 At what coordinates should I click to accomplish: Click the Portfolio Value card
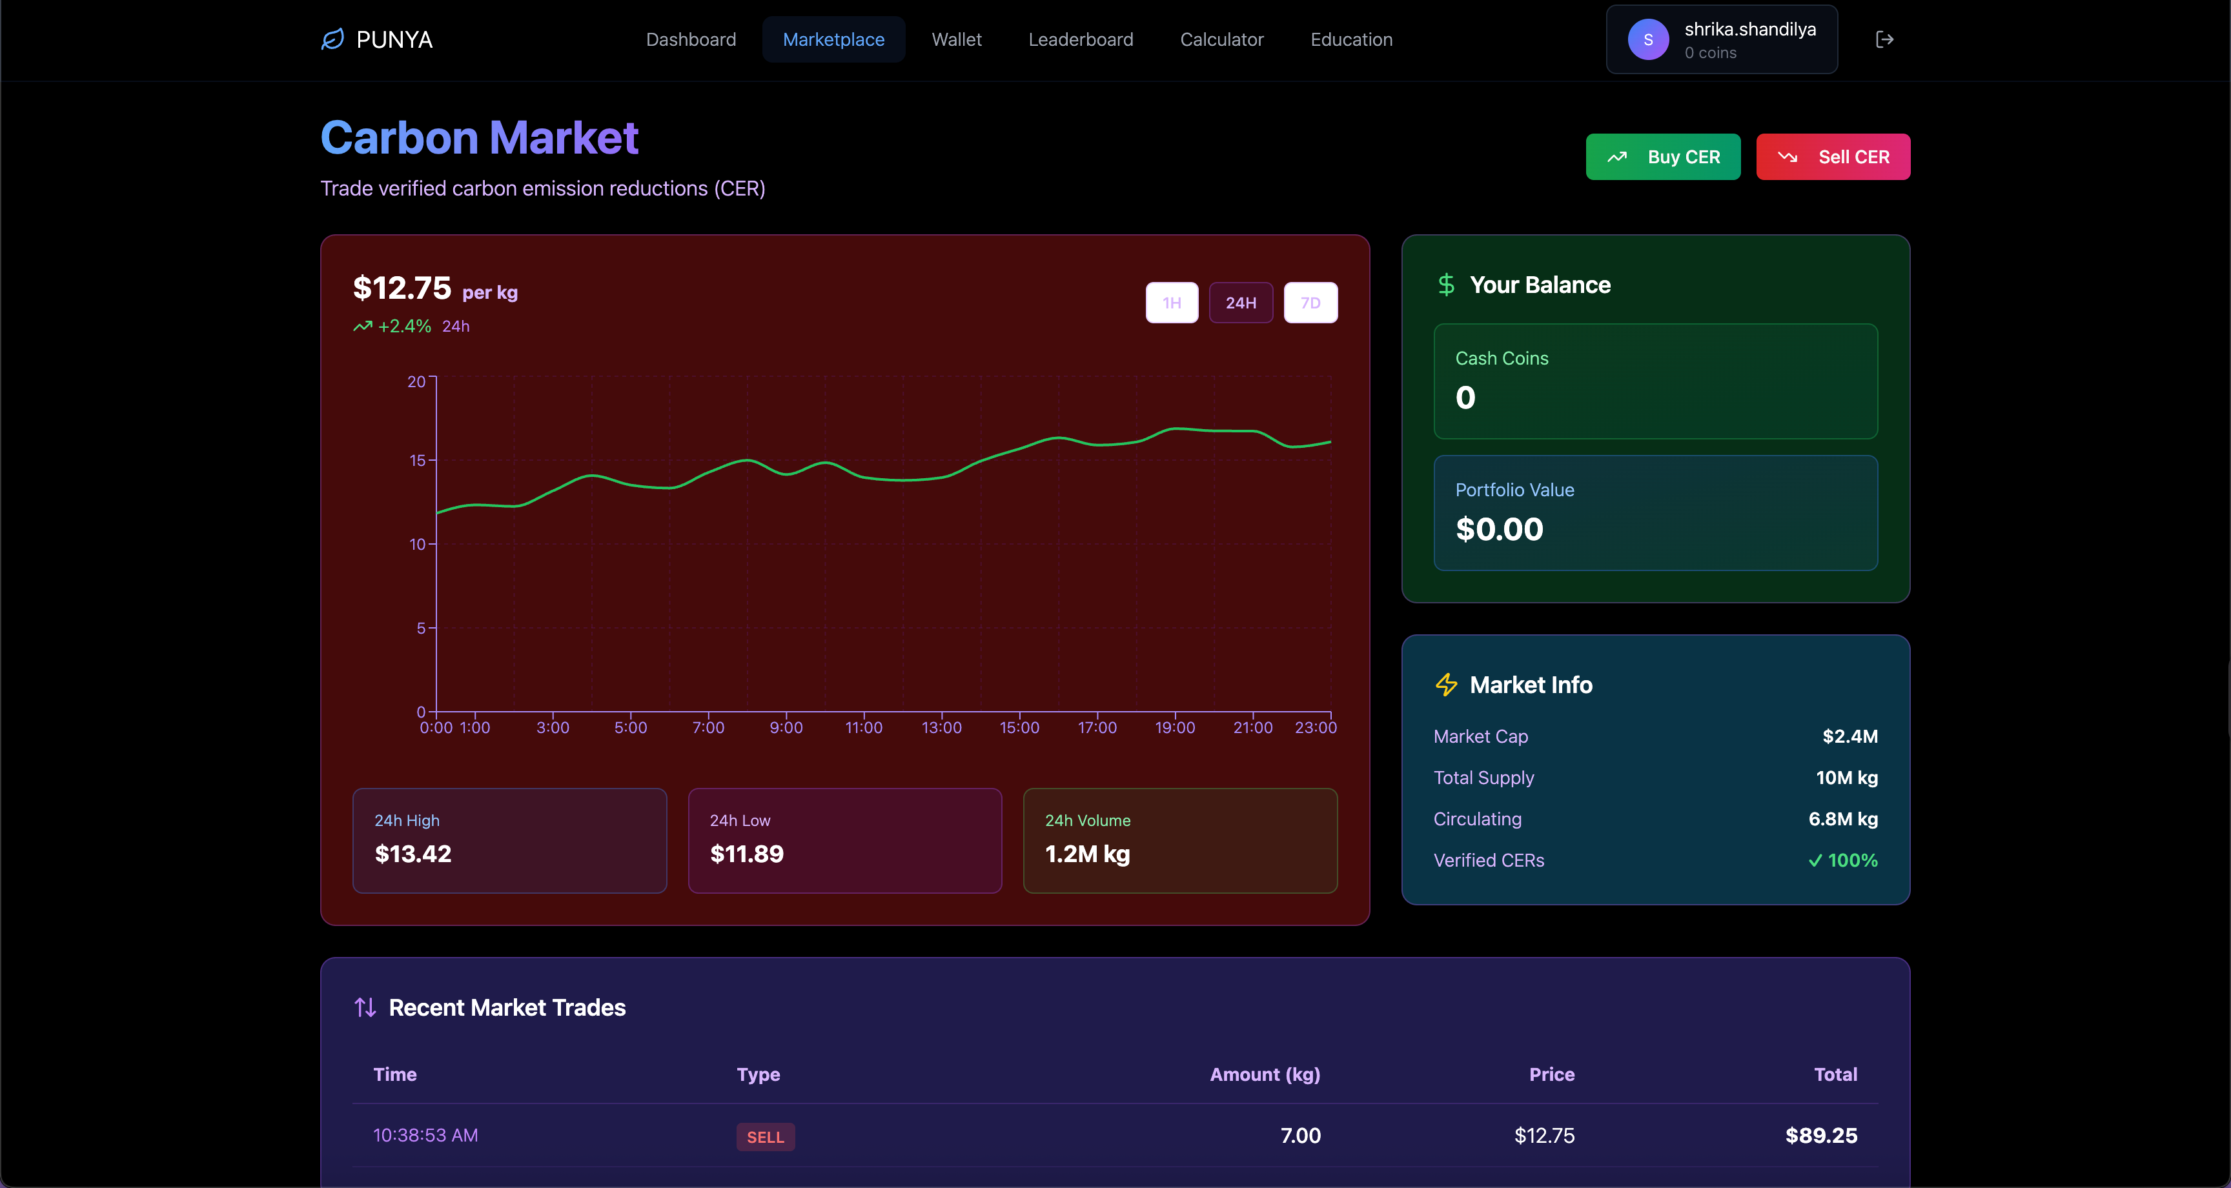[x=1655, y=512]
